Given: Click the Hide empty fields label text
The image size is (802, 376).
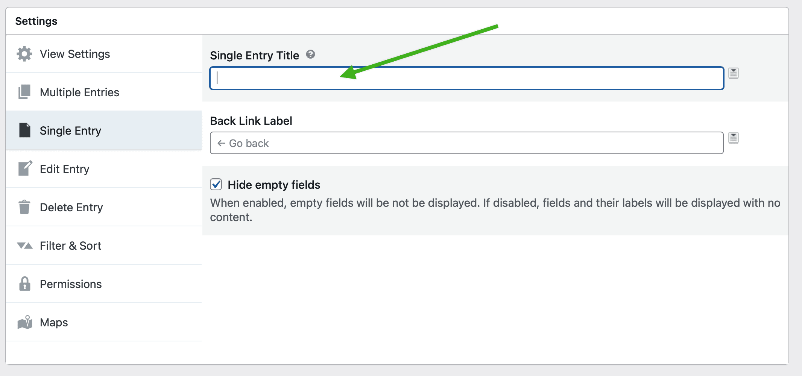Looking at the screenshot, I should (274, 185).
